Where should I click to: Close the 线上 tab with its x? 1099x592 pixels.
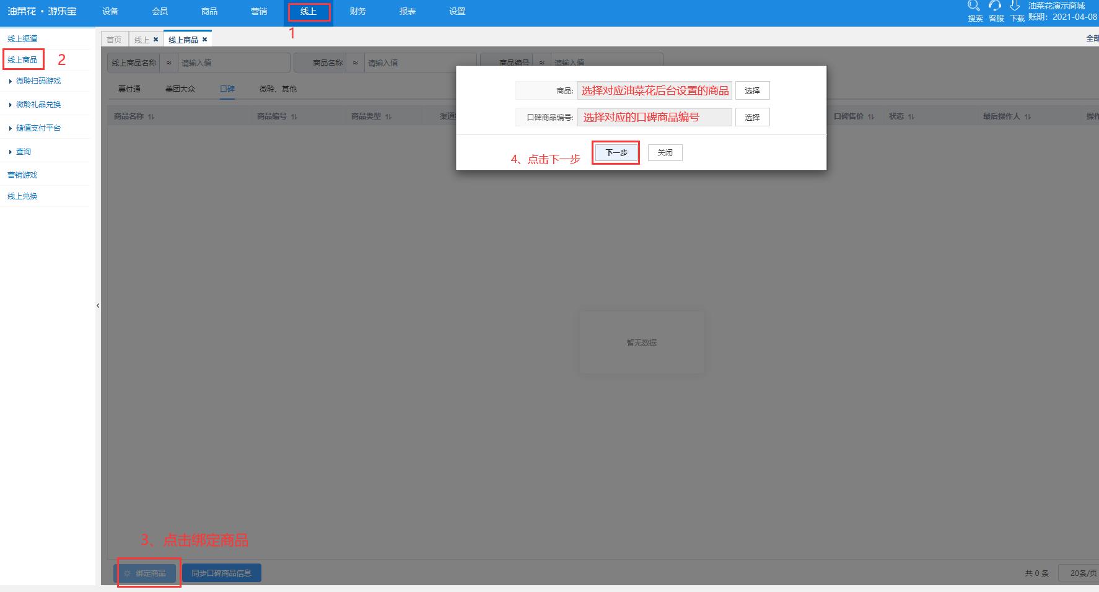tap(155, 40)
